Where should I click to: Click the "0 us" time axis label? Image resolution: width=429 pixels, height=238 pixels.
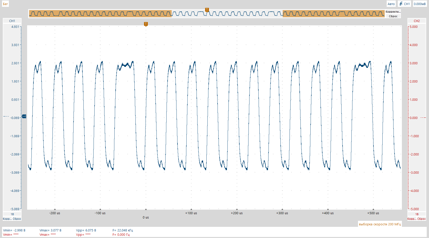click(x=146, y=217)
